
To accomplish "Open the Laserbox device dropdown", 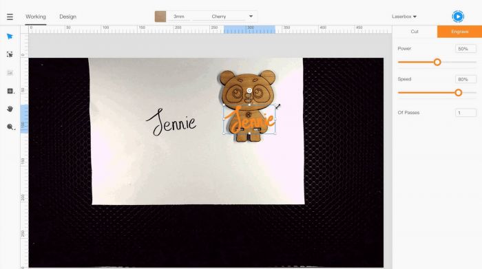I will point(404,17).
